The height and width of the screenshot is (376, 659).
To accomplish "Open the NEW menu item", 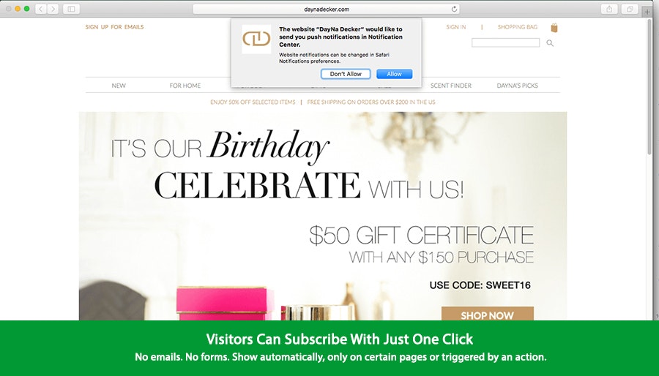I will (x=119, y=86).
